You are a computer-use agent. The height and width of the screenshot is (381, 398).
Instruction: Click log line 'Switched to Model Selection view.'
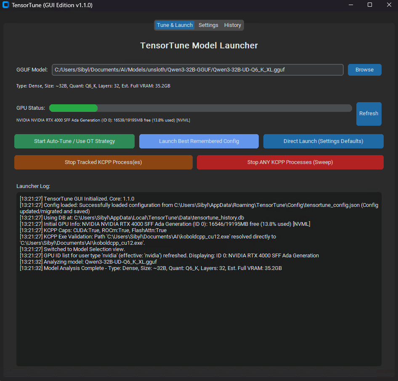click(72, 249)
